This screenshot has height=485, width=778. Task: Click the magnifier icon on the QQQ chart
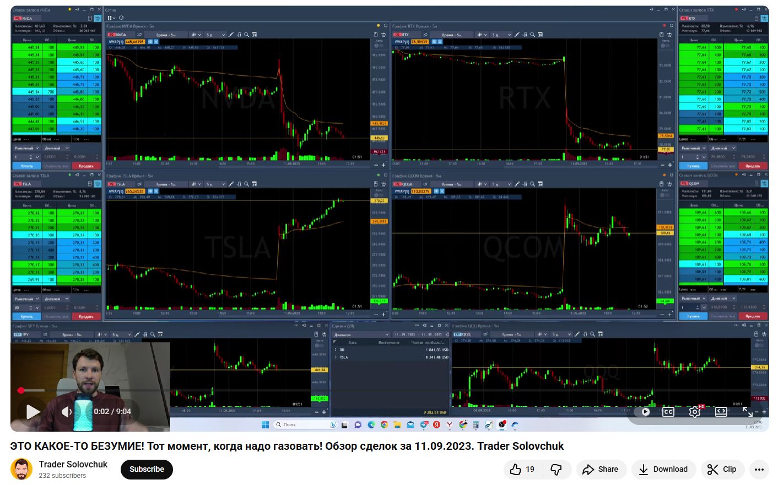(592, 334)
